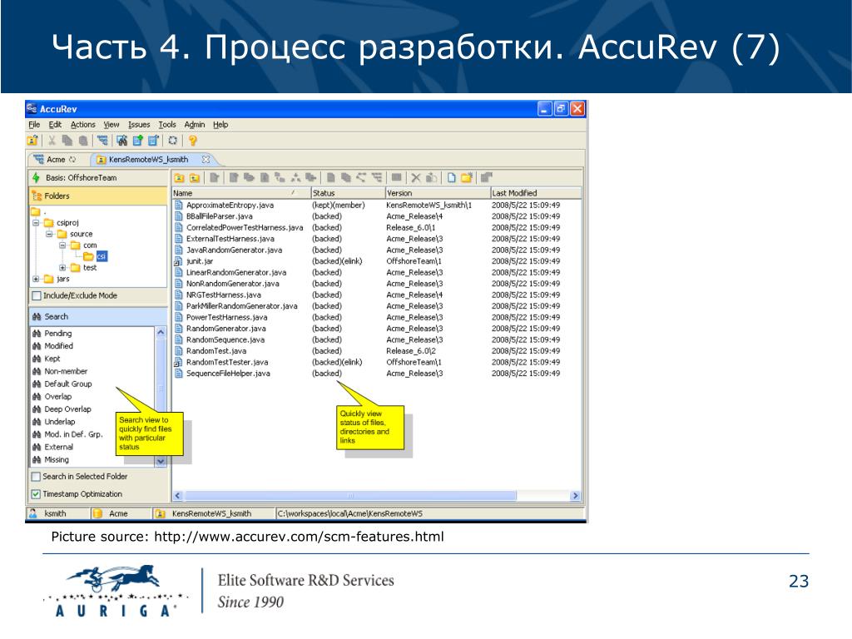Click the right arrow of the horizontal scrollbar
This screenshot has width=852, height=639.
576,496
